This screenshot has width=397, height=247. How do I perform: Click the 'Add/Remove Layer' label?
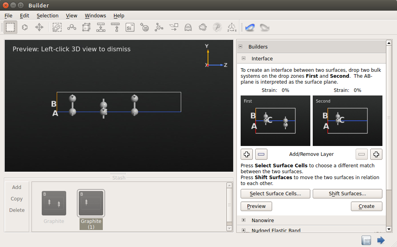point(312,154)
